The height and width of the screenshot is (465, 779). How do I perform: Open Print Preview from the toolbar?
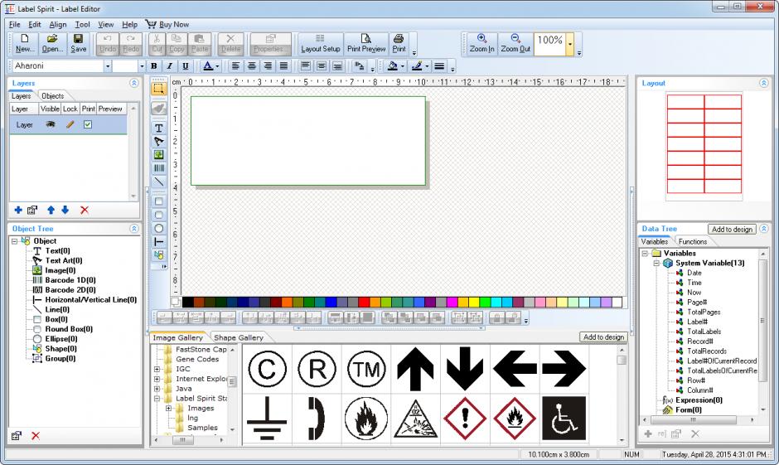coord(366,44)
